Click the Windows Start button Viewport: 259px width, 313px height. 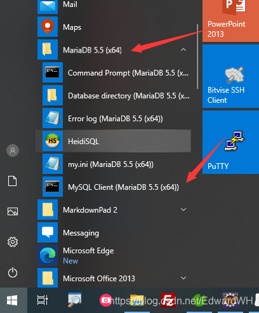[12, 300]
